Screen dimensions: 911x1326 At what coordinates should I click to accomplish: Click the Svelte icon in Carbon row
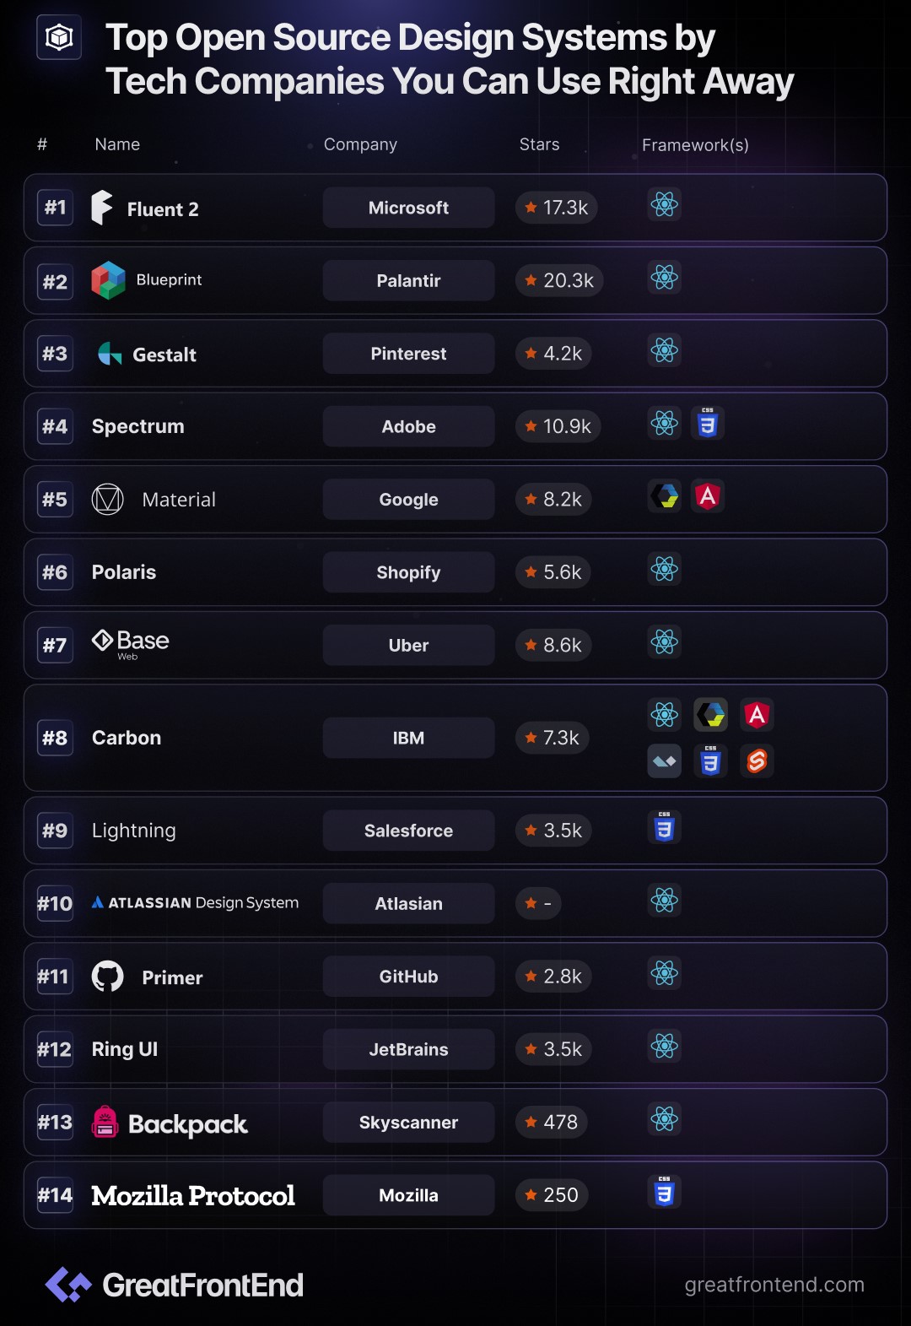pos(757,761)
